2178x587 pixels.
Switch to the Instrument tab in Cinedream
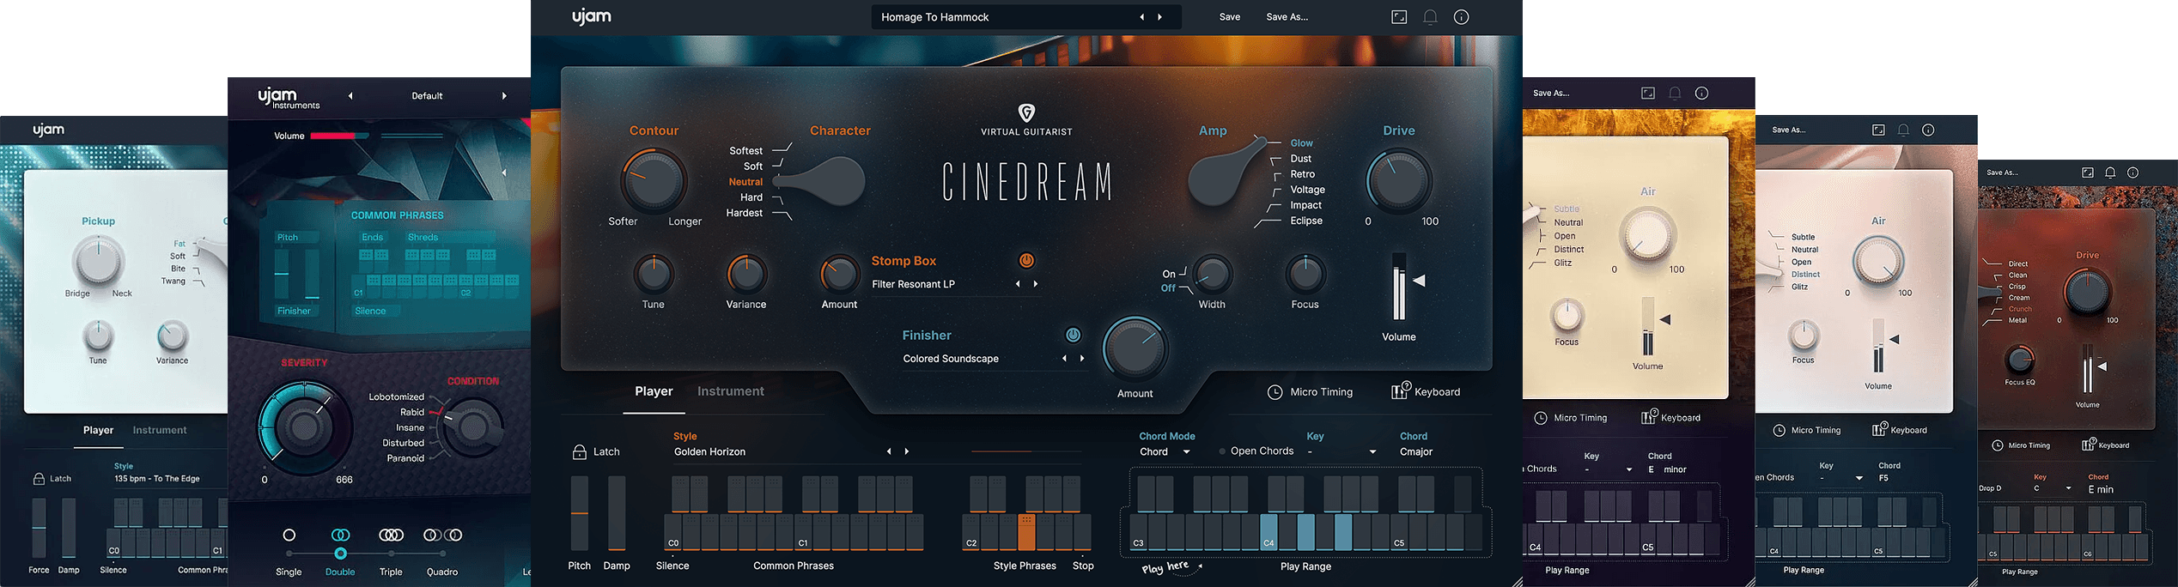coord(730,391)
